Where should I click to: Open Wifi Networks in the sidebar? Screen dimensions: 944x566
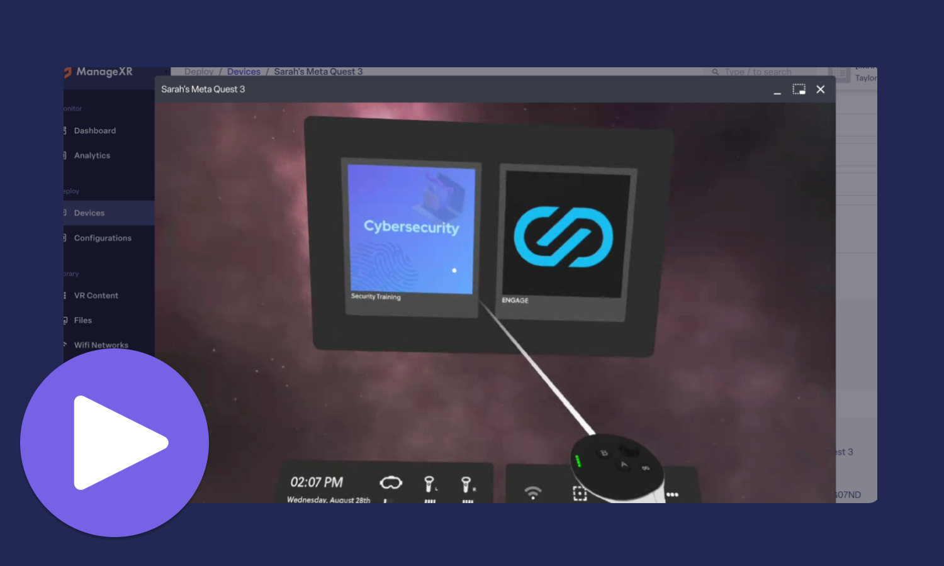coord(101,345)
